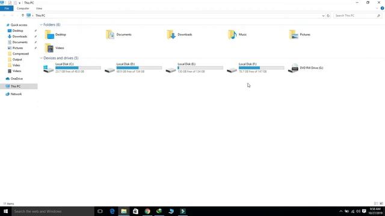This screenshot has width=385, height=216.
Task: Switch to large icons view in status bar
Action: tap(381, 203)
